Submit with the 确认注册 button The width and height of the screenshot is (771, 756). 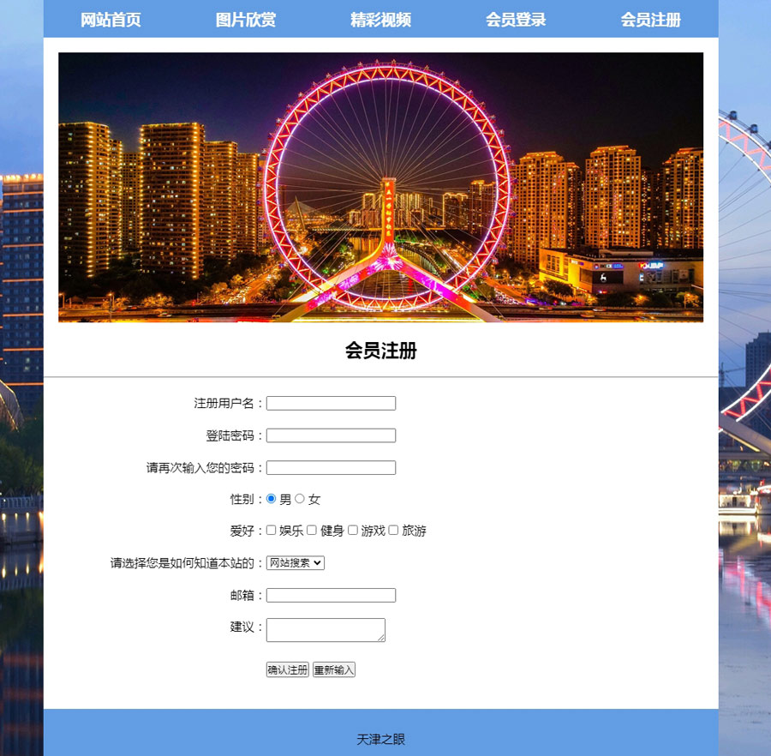[288, 670]
